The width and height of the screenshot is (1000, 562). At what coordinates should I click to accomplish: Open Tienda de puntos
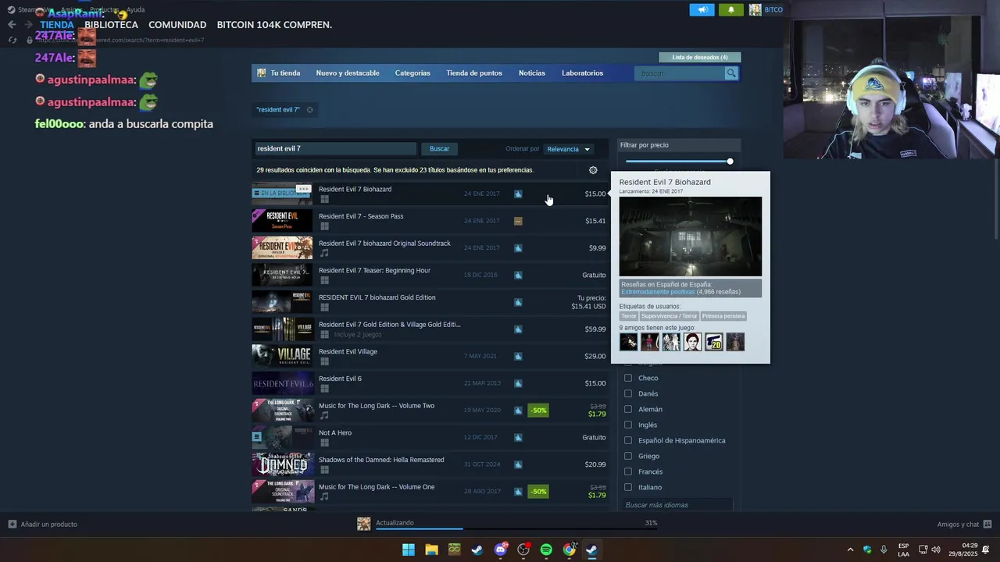tap(474, 73)
